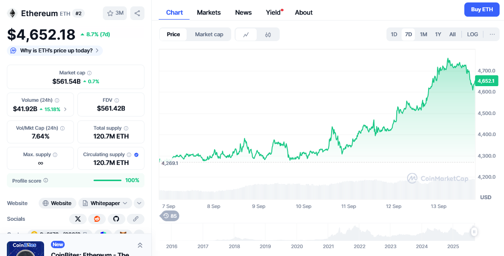The width and height of the screenshot is (504, 256).
Task: Click the Volume (24h) info icon
Action: [x=57, y=100]
